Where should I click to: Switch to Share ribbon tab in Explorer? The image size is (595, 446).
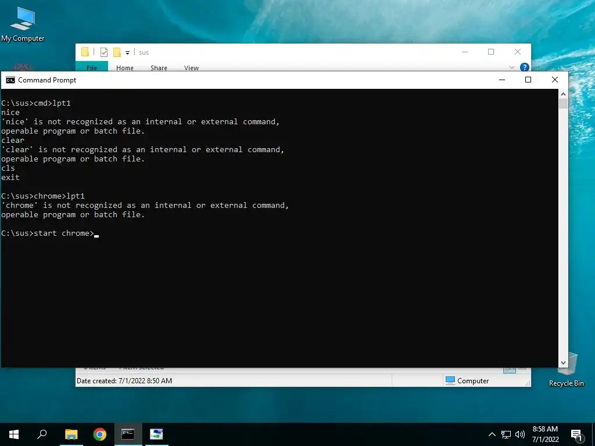pos(159,68)
